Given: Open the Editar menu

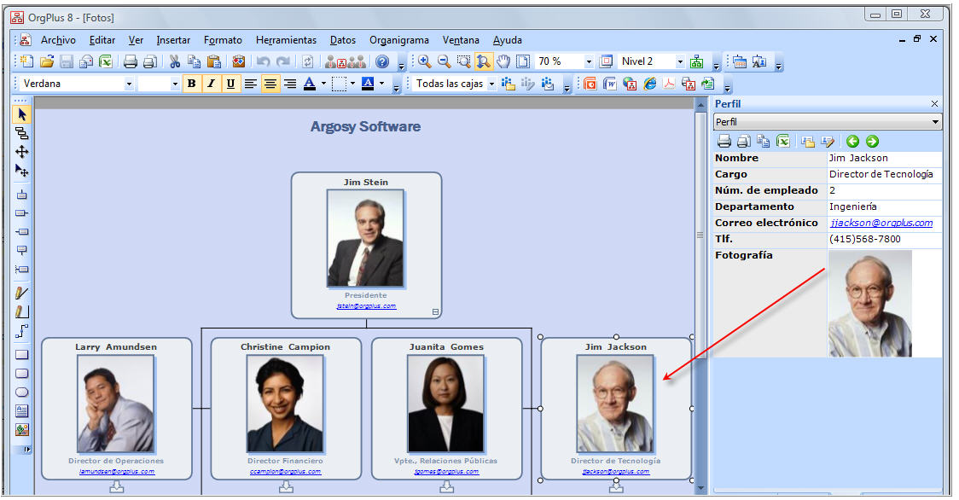Looking at the screenshot, I should click(x=102, y=40).
